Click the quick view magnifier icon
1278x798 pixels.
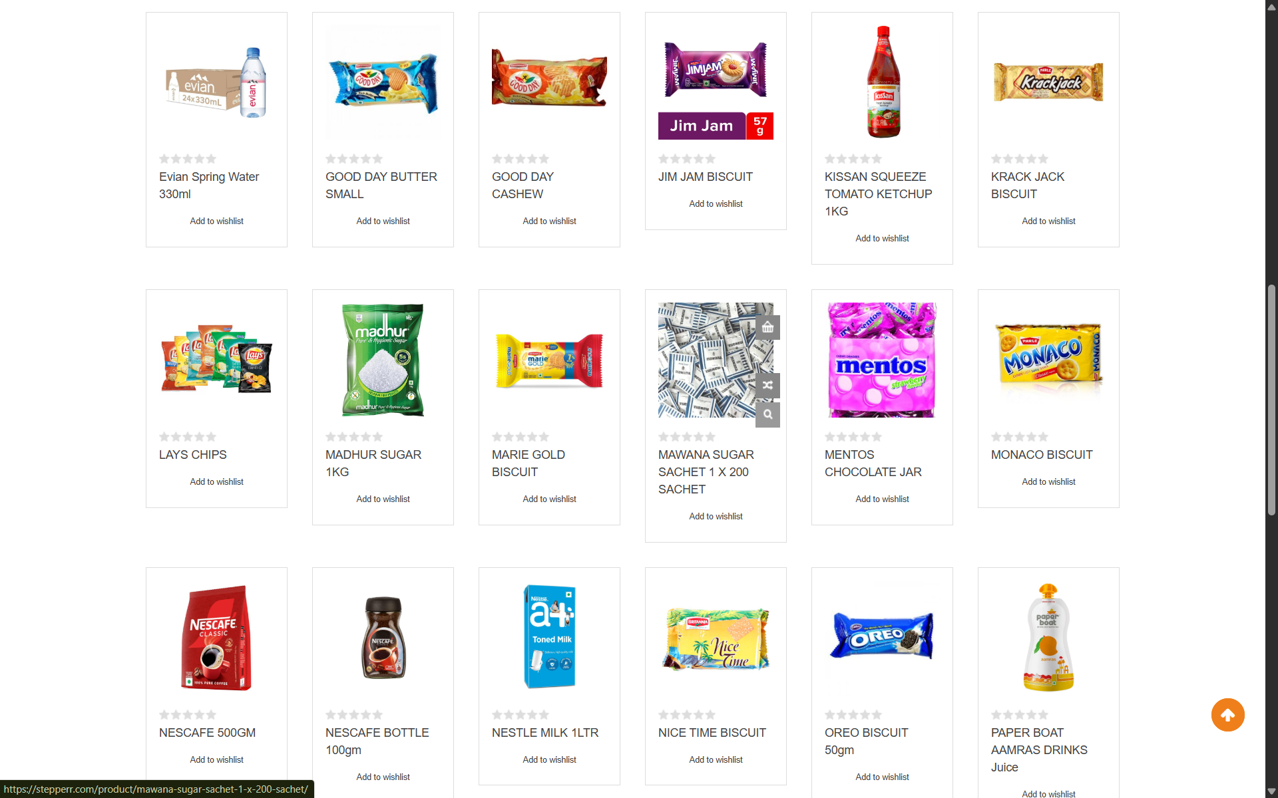pyautogui.click(x=767, y=415)
